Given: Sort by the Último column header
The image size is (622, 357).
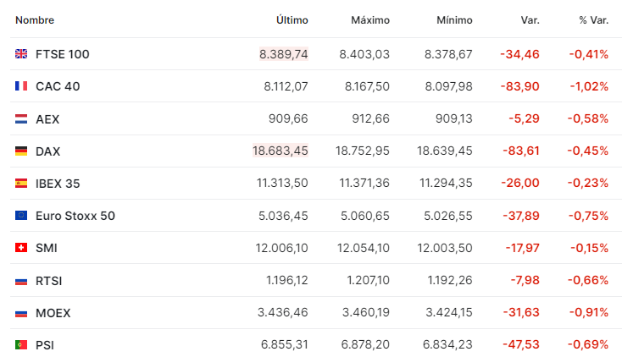Looking at the screenshot, I should tap(292, 19).
